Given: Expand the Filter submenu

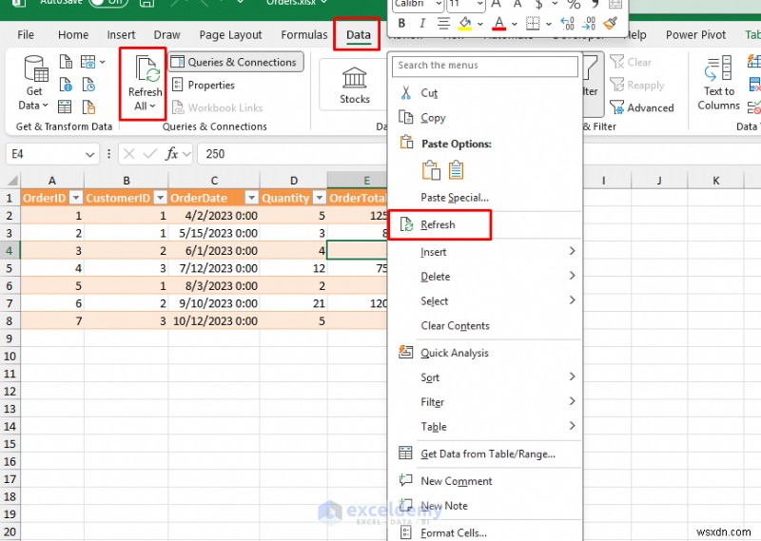Looking at the screenshot, I should click(x=485, y=402).
